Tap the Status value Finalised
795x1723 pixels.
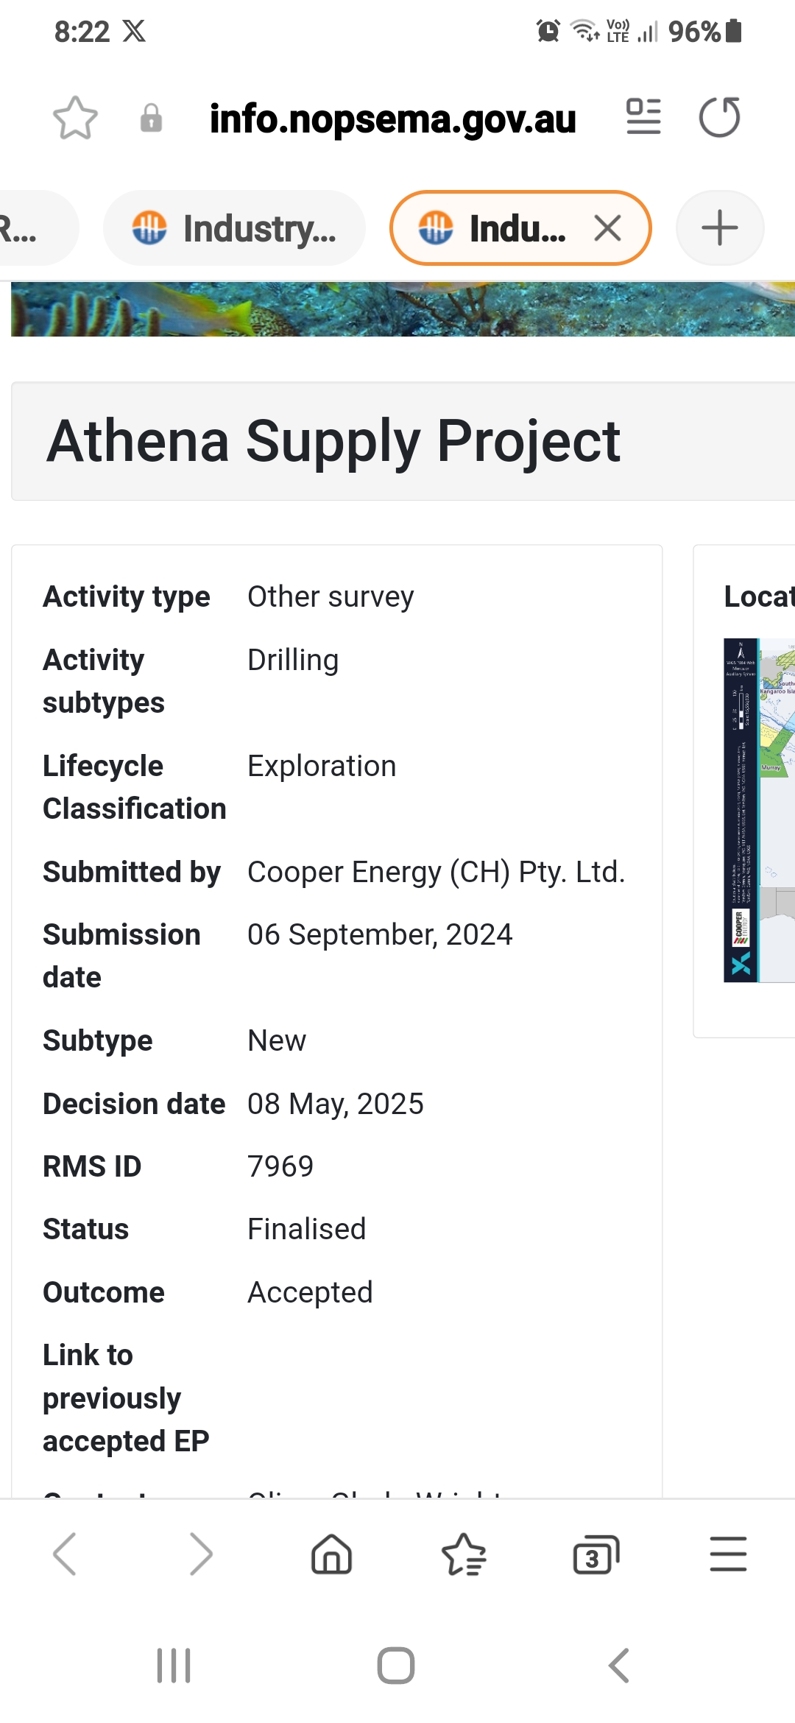coord(307,1229)
